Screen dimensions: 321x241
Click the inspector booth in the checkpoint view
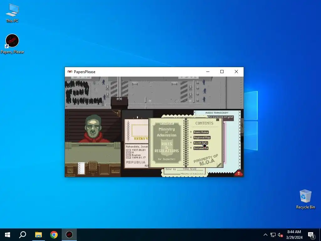119,102
